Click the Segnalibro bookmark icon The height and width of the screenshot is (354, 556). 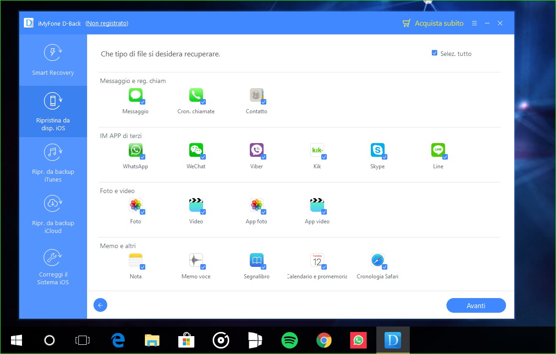click(256, 260)
